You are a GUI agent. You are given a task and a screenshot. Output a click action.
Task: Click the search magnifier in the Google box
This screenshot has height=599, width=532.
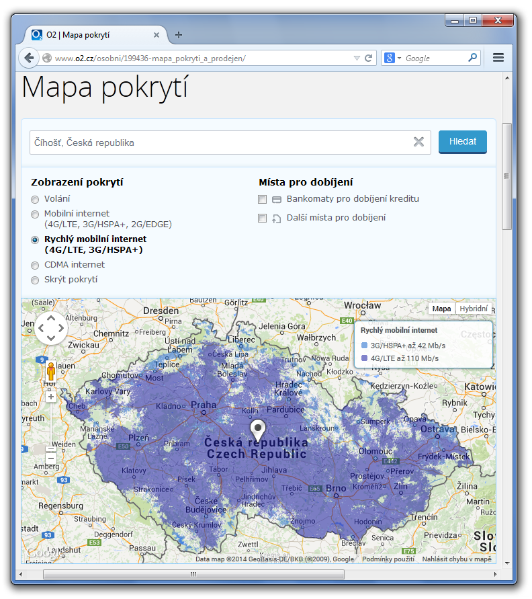tap(472, 58)
